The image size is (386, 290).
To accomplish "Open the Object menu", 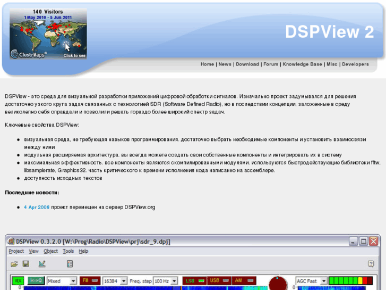I will click(x=50, y=251).
